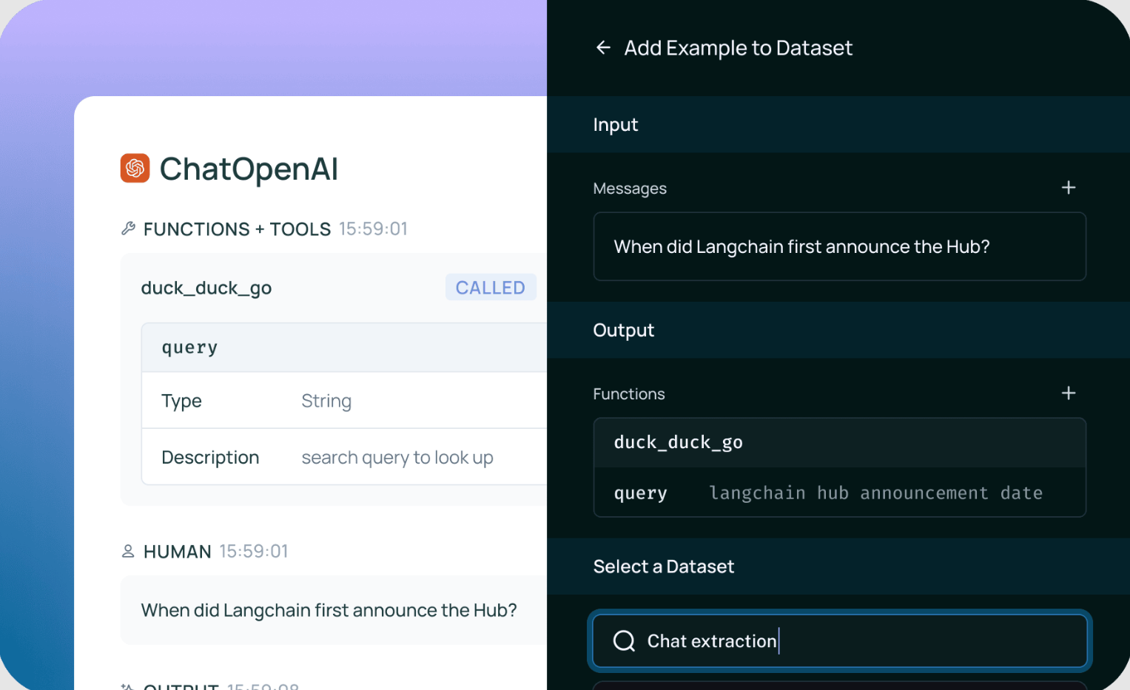This screenshot has height=690, width=1130.
Task: Click the Functions label in Output
Action: click(629, 394)
